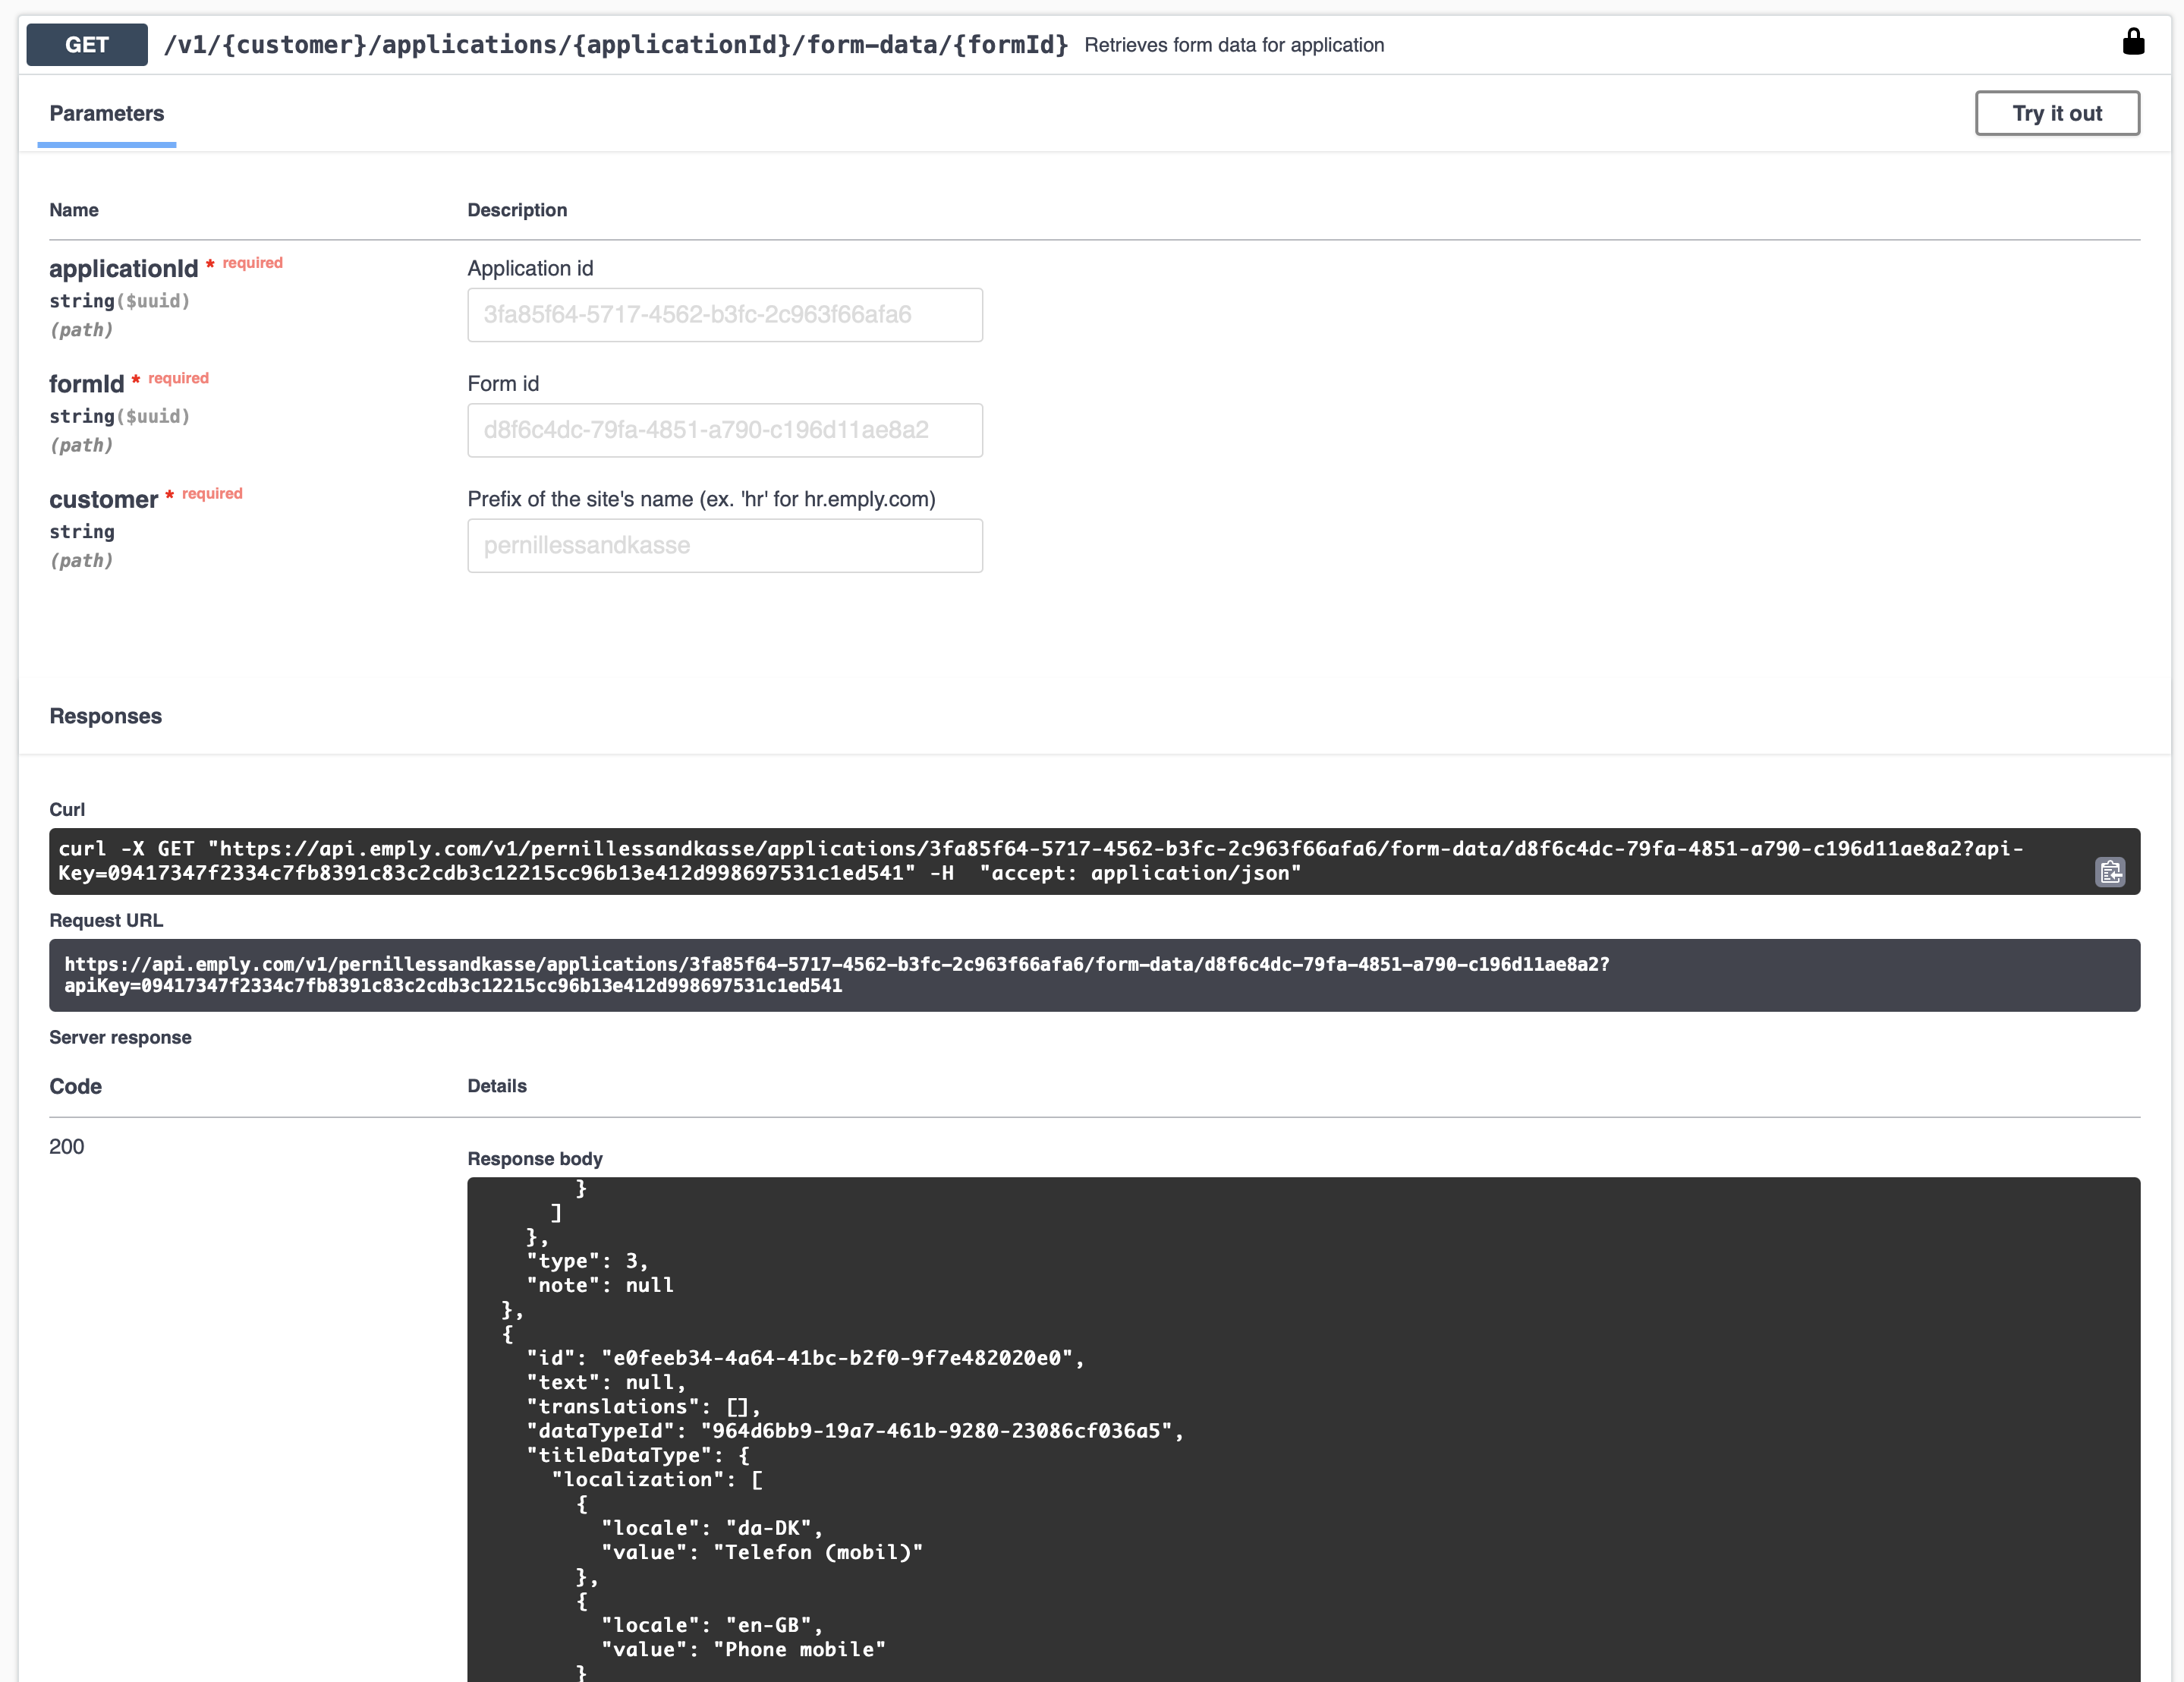2184x1682 pixels.
Task: Collapse the Server response details
Action: click(121, 1037)
